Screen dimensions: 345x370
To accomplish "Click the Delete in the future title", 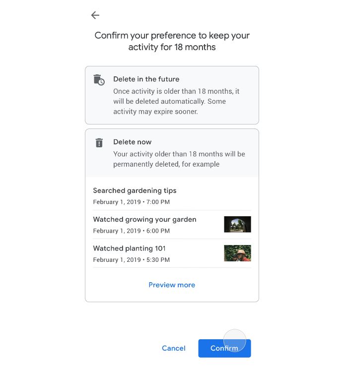I will click(x=146, y=79).
